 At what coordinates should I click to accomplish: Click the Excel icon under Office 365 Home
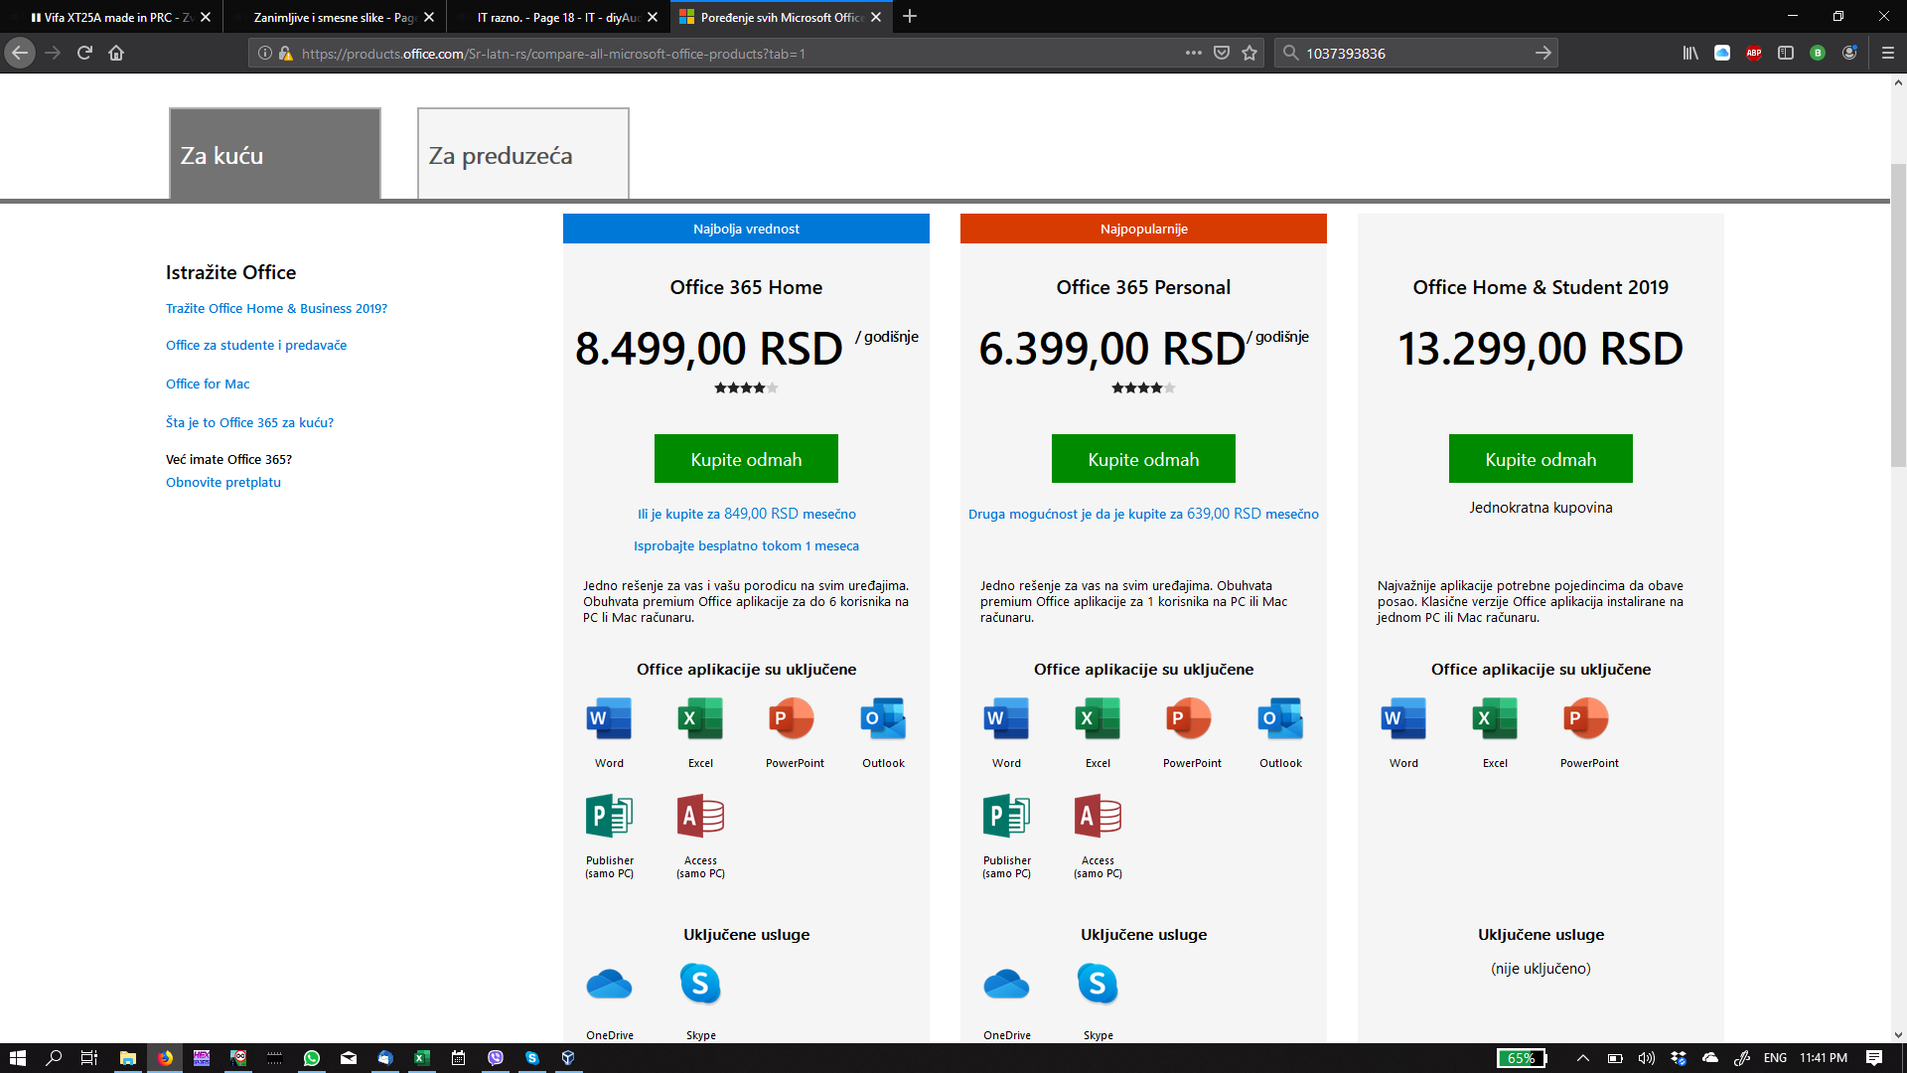[x=700, y=718]
